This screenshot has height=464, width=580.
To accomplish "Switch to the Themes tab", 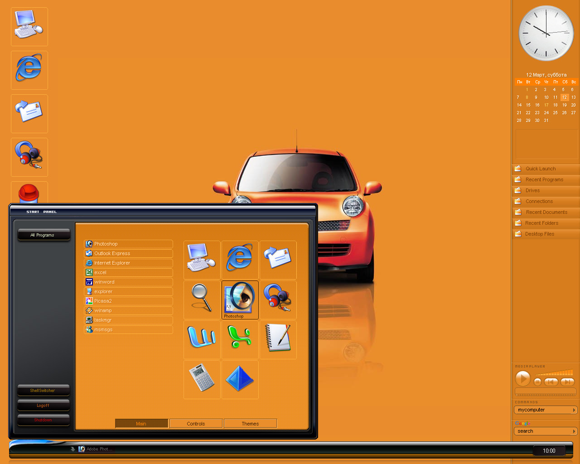I will click(250, 424).
